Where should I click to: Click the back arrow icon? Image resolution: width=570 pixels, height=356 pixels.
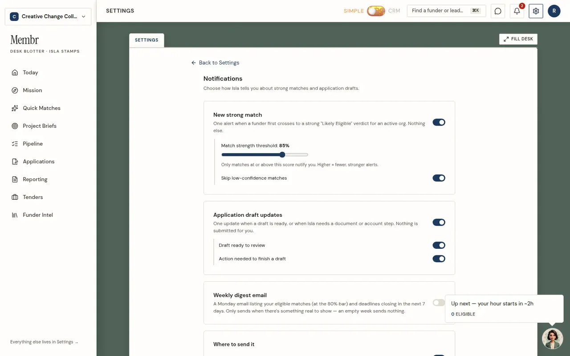point(194,63)
